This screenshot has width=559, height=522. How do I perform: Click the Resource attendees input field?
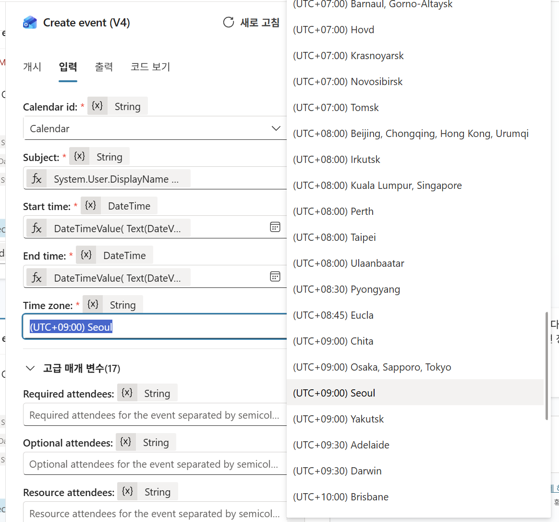pos(155,513)
